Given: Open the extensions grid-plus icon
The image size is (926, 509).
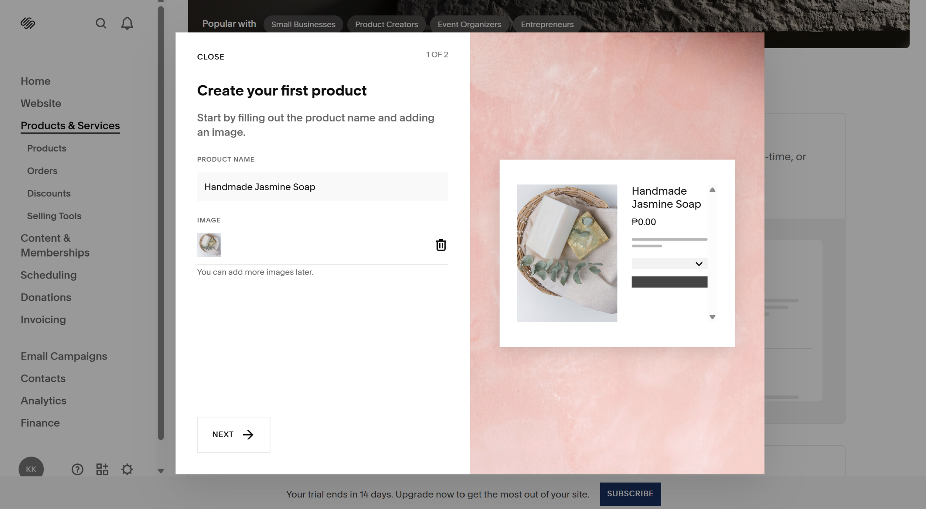Looking at the screenshot, I should [x=102, y=469].
